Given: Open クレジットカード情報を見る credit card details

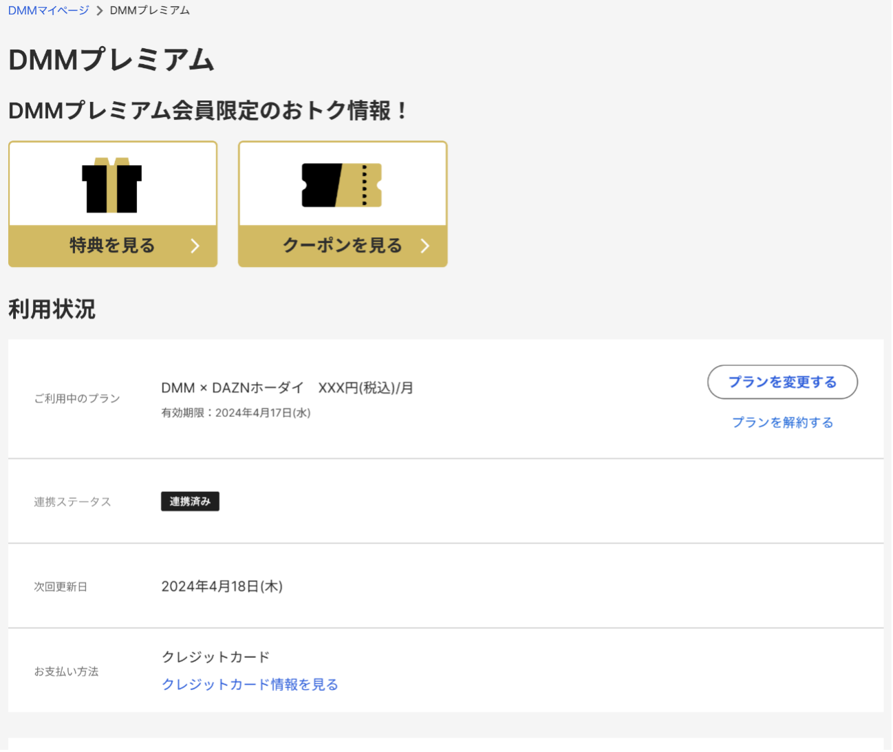Looking at the screenshot, I should click(x=249, y=685).
